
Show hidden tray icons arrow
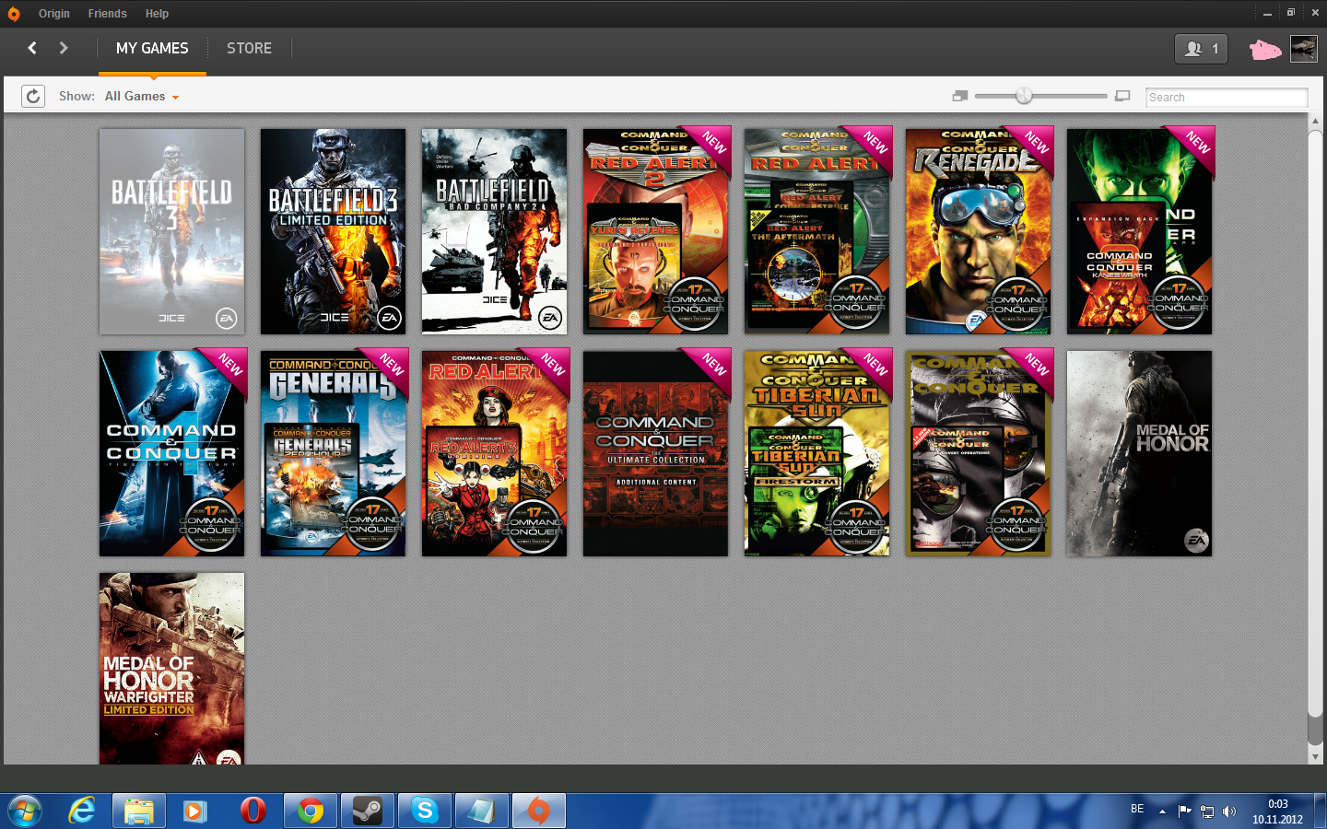(x=1162, y=811)
